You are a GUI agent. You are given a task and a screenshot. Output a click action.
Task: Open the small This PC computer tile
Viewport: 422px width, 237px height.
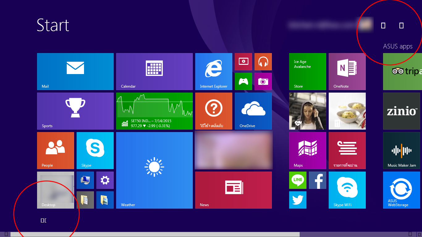[85, 180]
